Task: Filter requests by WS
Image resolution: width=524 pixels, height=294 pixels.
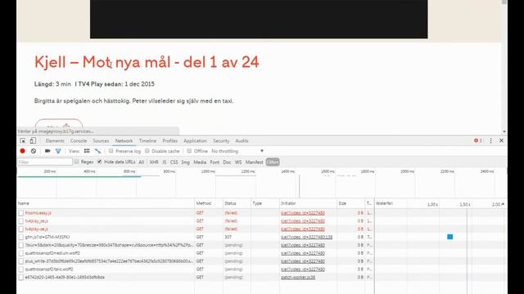Action: [x=238, y=162]
